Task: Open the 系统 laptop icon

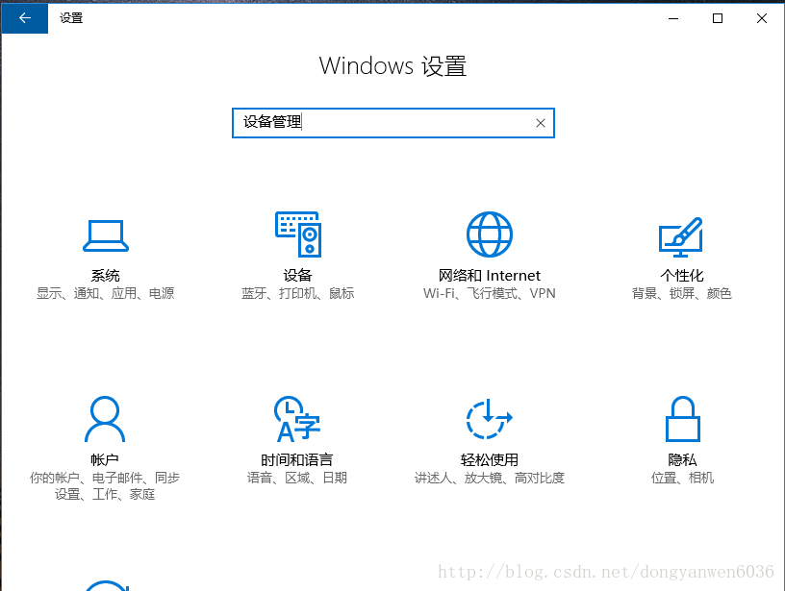Action: pos(106,235)
